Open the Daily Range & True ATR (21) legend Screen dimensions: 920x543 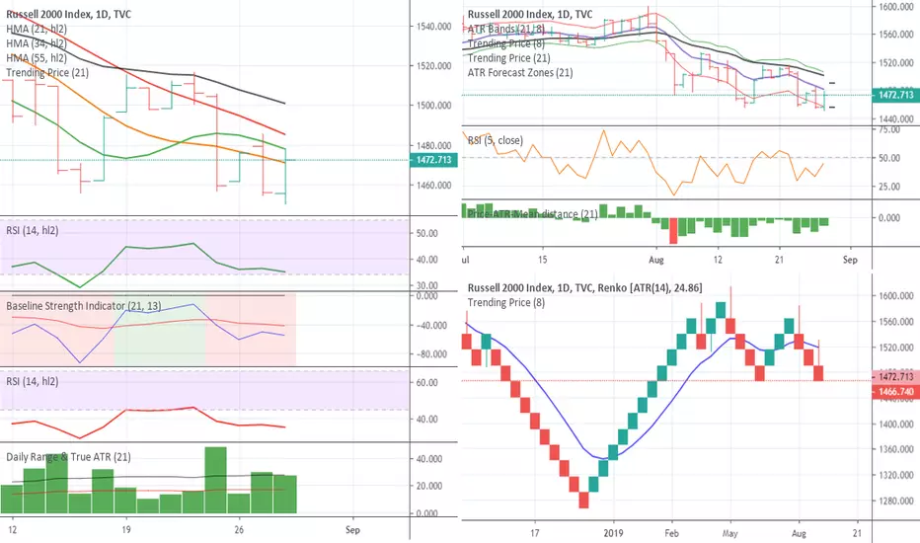click(69, 457)
